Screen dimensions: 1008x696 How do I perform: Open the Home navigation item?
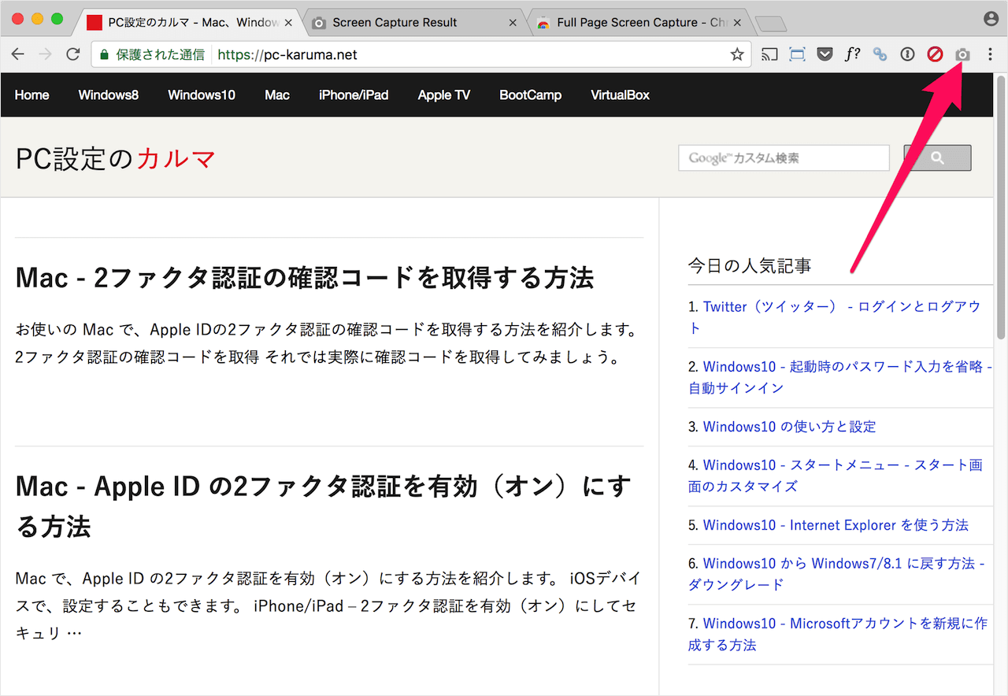32,95
